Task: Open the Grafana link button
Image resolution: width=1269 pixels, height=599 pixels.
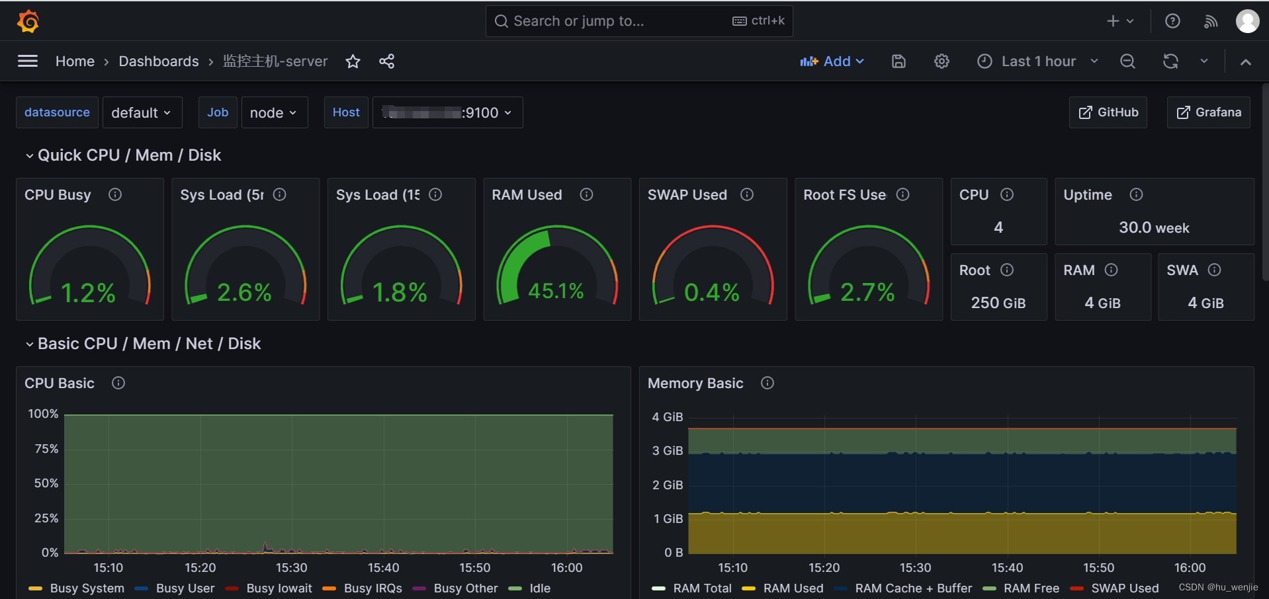Action: point(1209,112)
